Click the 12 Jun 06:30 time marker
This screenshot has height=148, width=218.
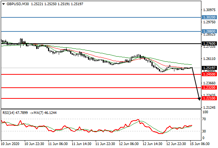pyautogui.click(x=129, y=144)
